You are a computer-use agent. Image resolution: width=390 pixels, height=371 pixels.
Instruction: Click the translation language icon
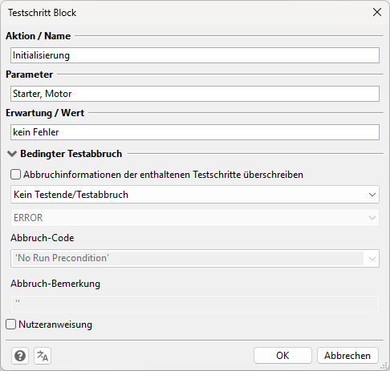tap(43, 356)
